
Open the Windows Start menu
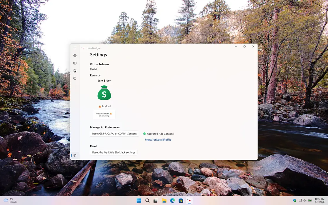pyautogui.click(x=139, y=201)
